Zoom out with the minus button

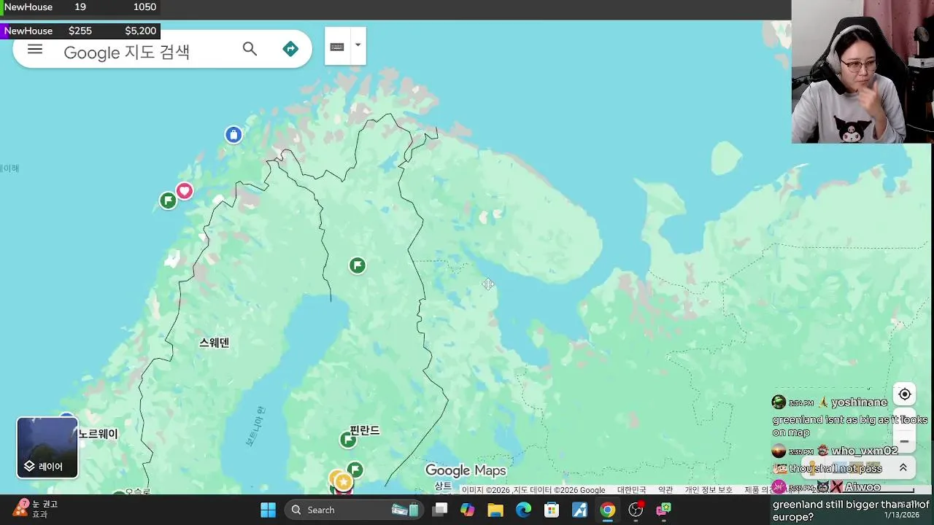pyautogui.click(x=905, y=441)
